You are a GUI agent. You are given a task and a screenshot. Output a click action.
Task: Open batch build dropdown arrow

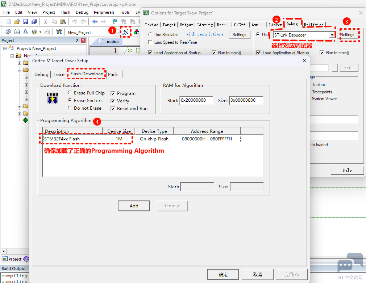[x=40, y=32]
